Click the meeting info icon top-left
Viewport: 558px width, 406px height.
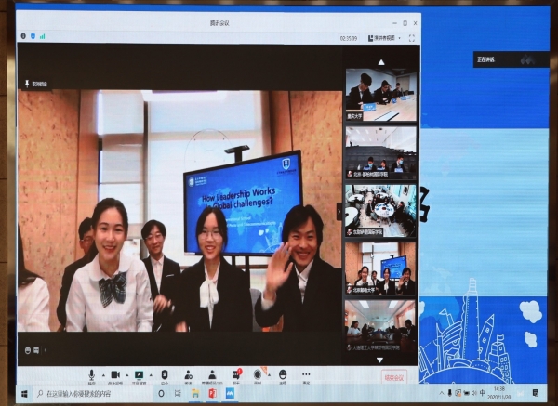pyautogui.click(x=23, y=36)
